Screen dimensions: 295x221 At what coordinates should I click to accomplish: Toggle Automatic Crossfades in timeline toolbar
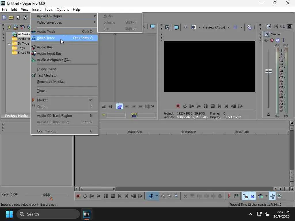tap(252, 196)
